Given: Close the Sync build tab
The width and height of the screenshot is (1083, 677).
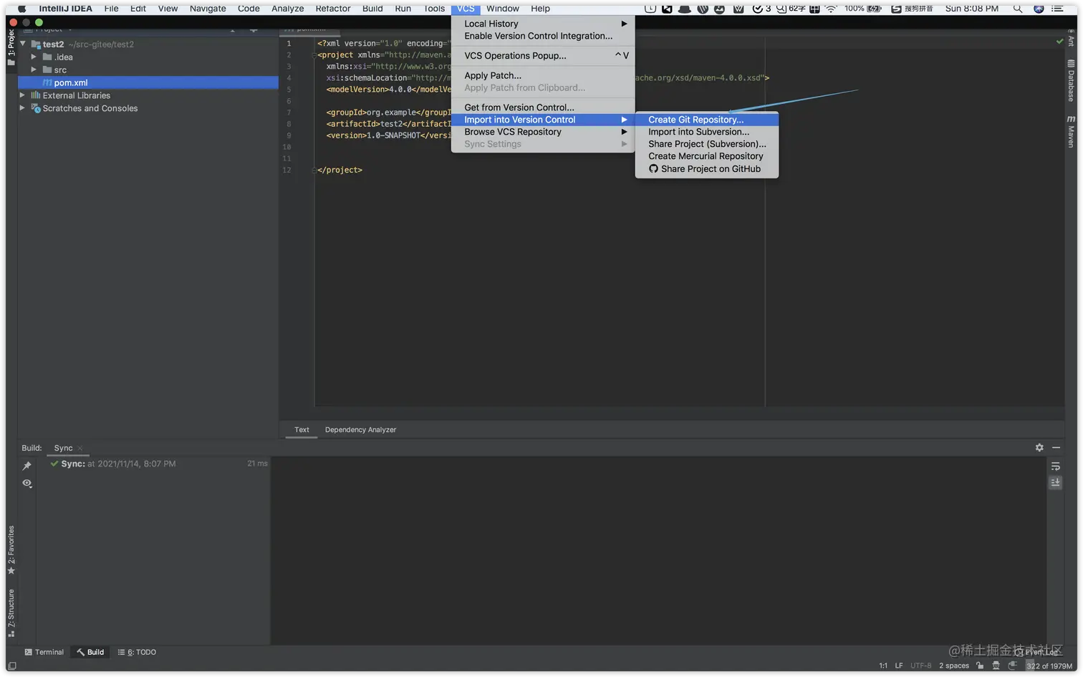Looking at the screenshot, I should (80, 448).
